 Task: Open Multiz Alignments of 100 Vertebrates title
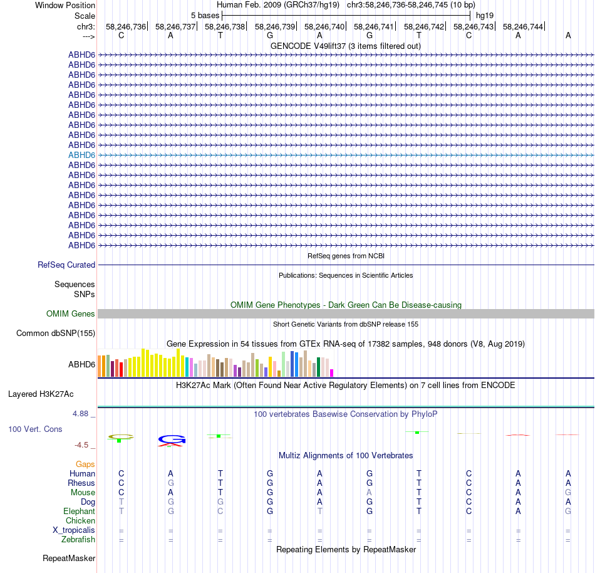(345, 455)
